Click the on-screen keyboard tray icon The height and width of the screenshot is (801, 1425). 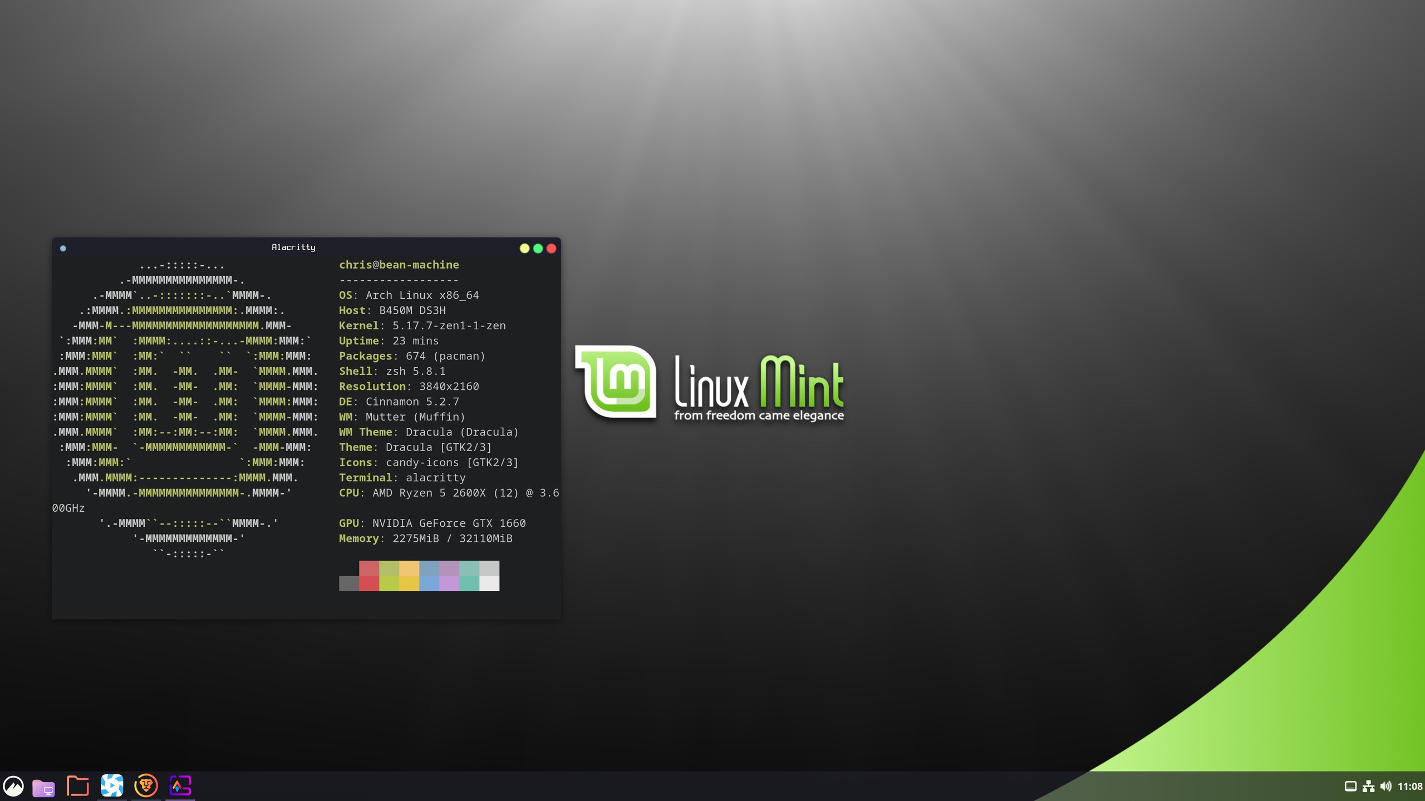point(1350,786)
